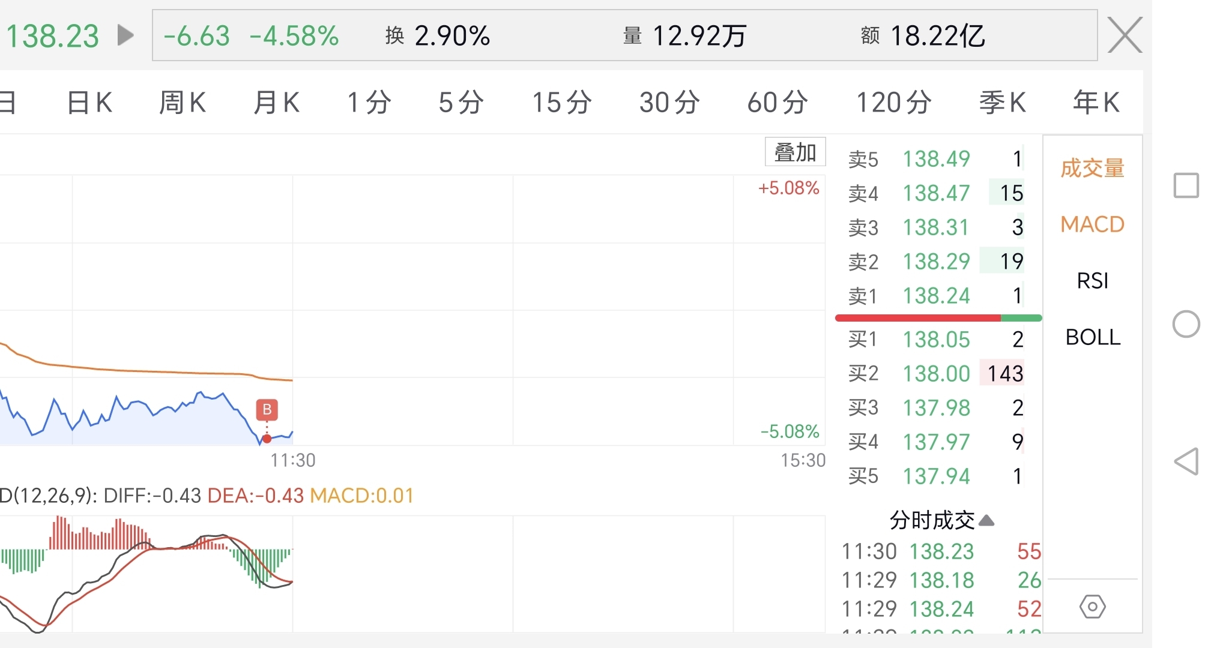The height and width of the screenshot is (648, 1220).
Task: Click the red-green buy/sell ratio bar
Action: (x=938, y=318)
